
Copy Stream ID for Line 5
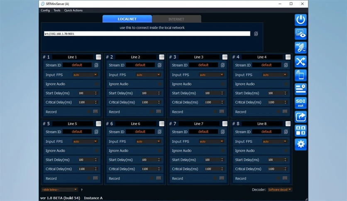click(96, 132)
